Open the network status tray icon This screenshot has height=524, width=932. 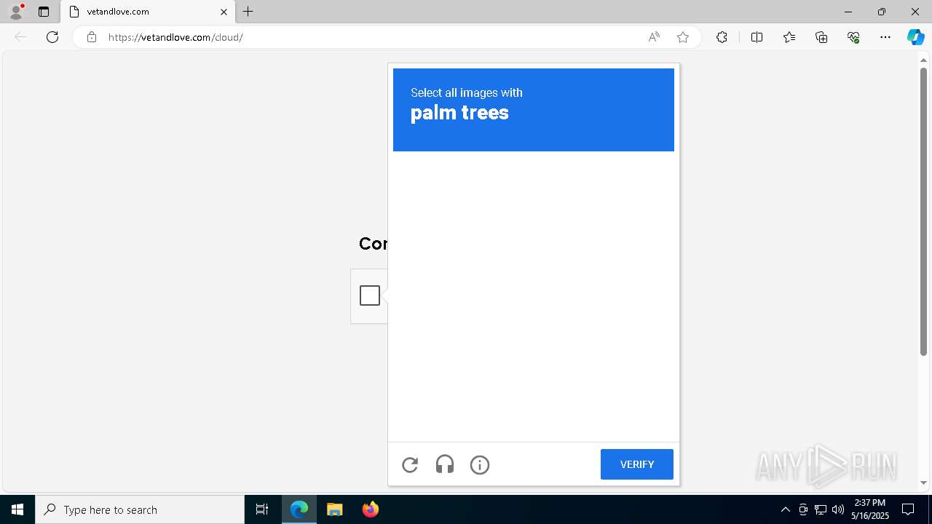(821, 509)
